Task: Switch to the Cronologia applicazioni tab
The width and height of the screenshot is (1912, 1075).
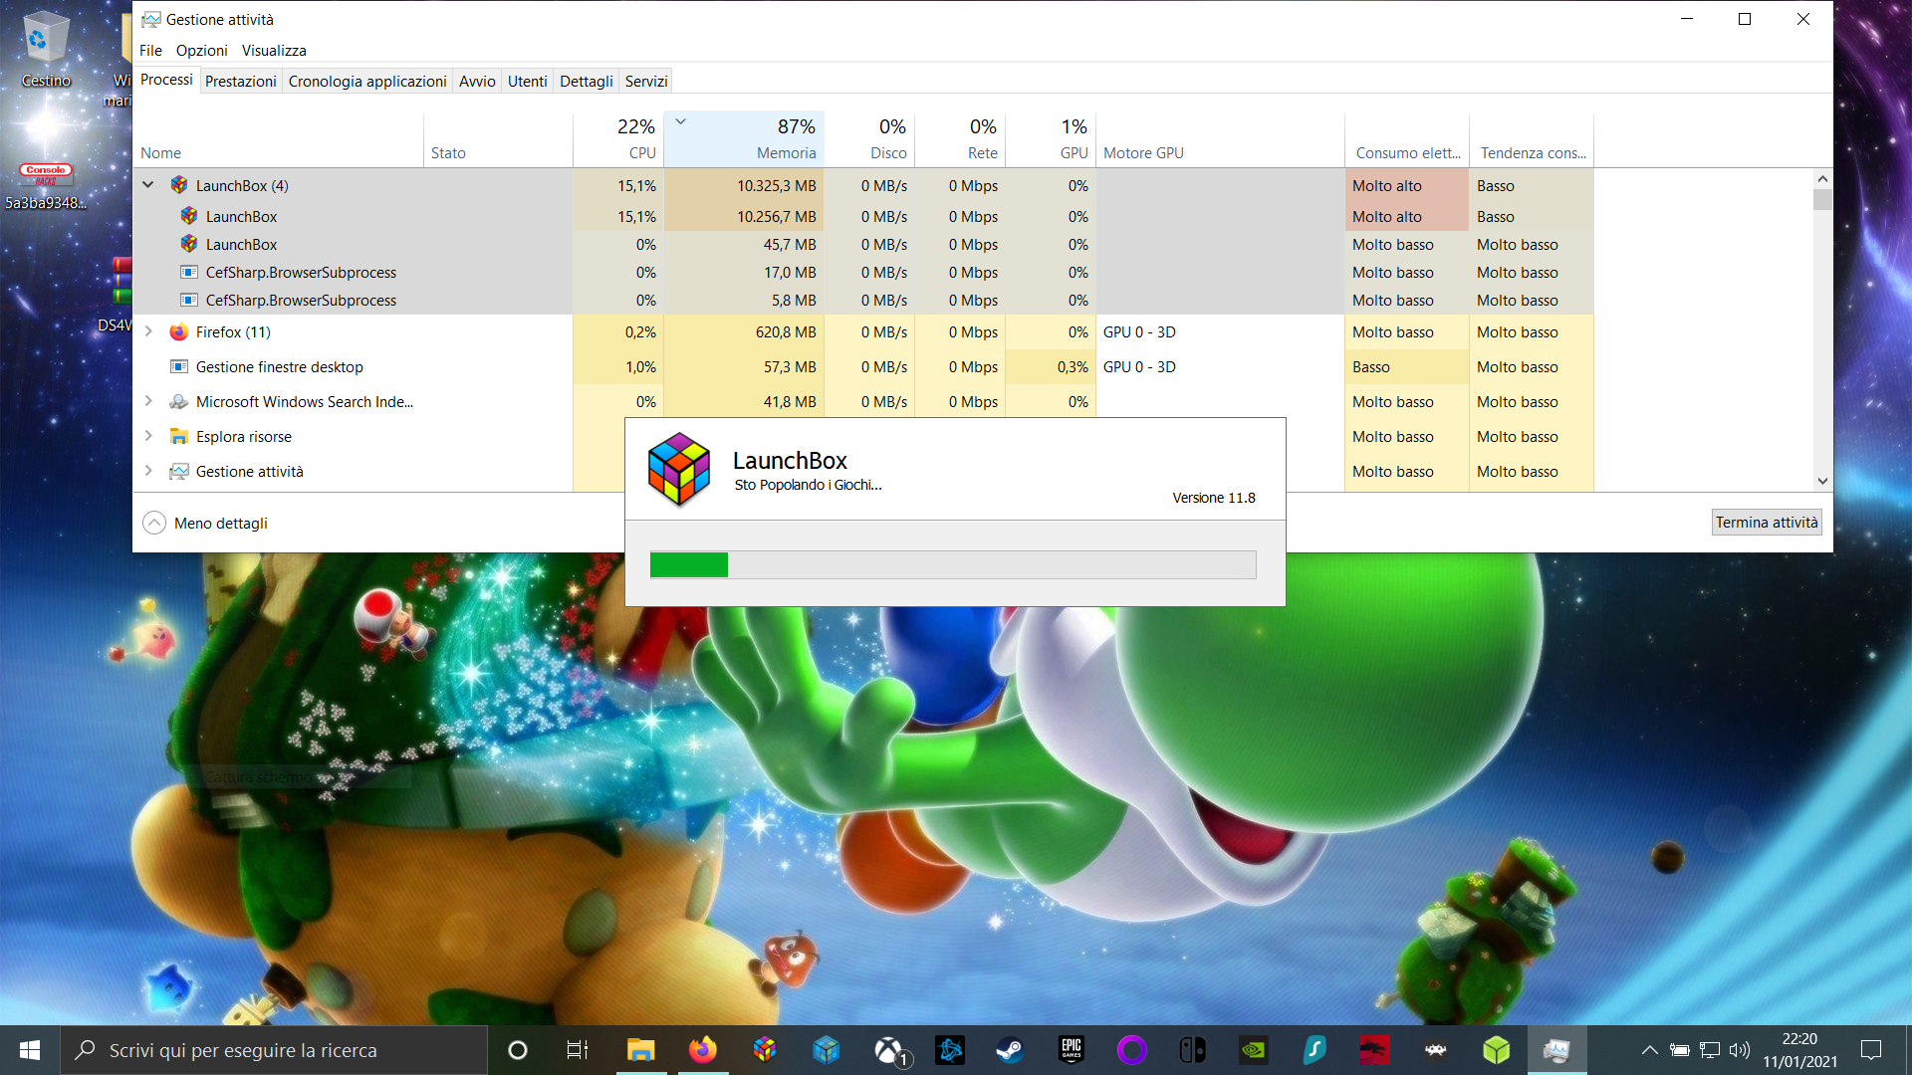Action: [x=367, y=82]
